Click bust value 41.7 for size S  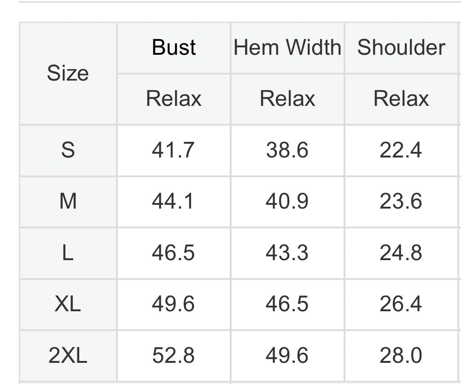[173, 150]
